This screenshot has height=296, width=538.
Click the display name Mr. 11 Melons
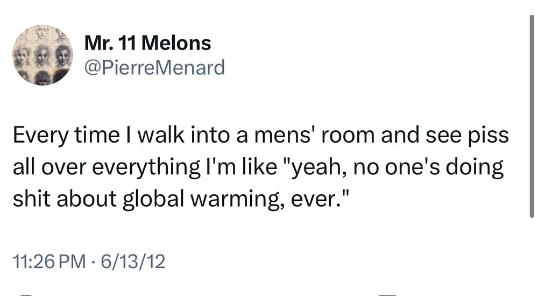pyautogui.click(x=147, y=43)
